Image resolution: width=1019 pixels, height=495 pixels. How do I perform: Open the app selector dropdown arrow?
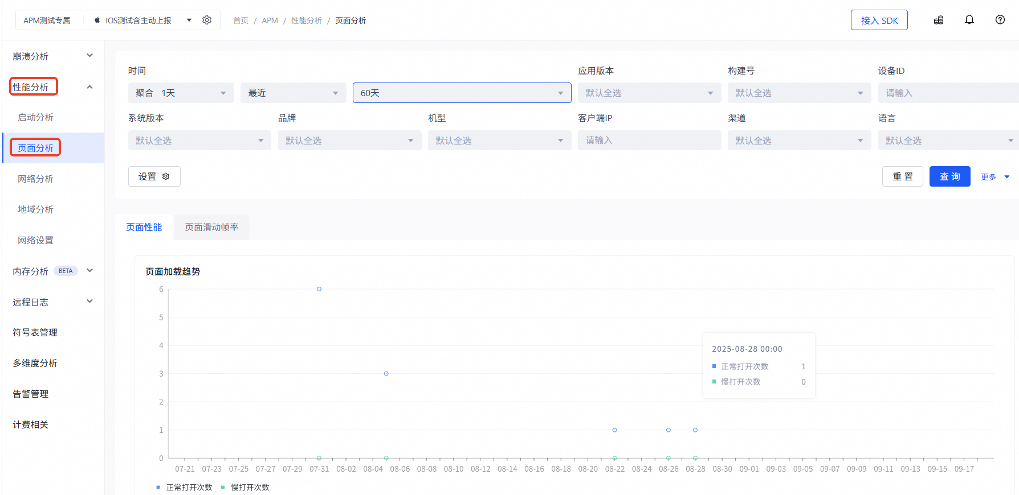189,20
